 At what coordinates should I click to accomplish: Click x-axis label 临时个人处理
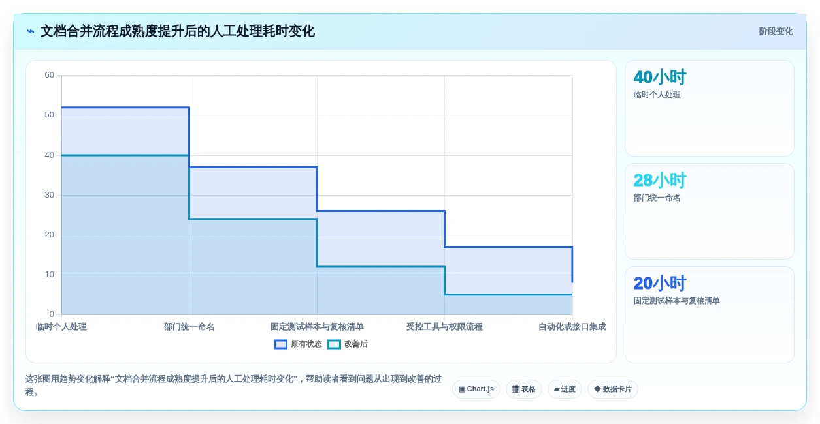pos(61,327)
